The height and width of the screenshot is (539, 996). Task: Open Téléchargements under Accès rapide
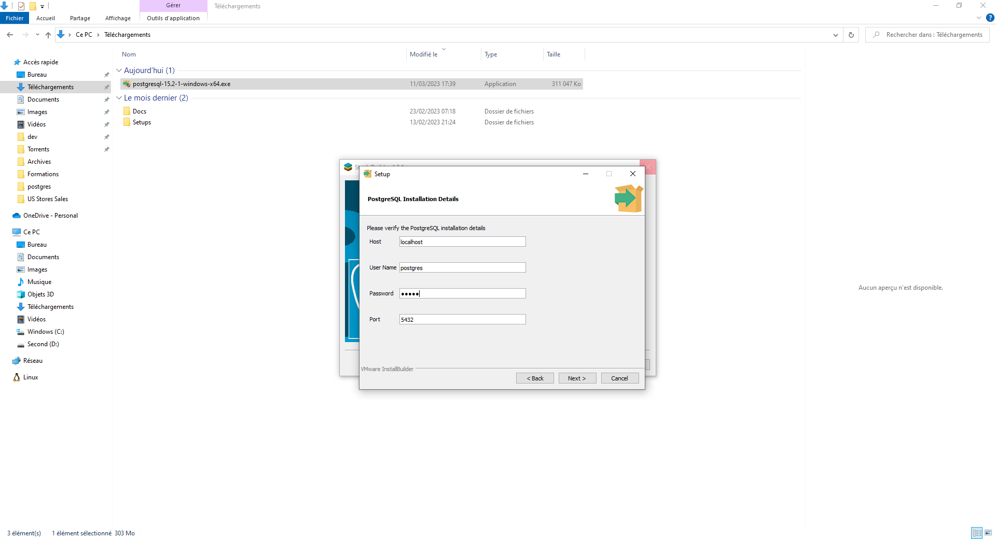[x=50, y=87]
